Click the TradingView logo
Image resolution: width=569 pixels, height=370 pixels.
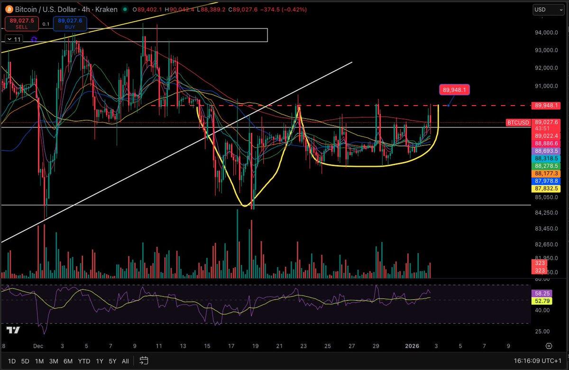point(13,330)
